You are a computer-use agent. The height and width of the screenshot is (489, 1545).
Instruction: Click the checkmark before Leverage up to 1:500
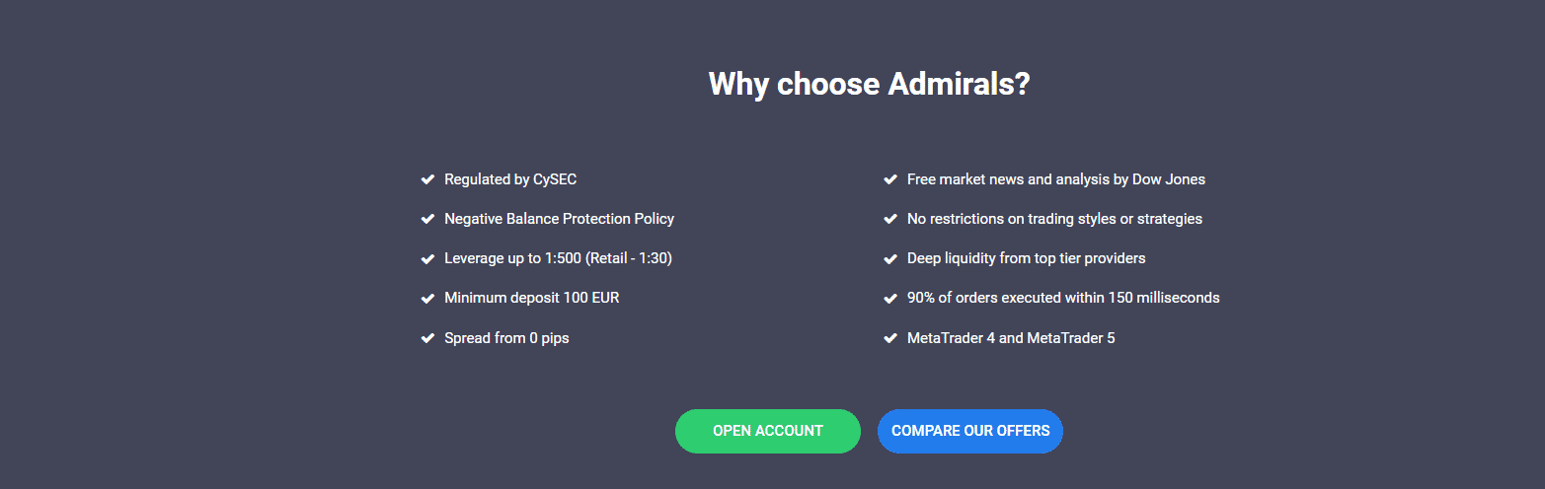pyautogui.click(x=427, y=258)
